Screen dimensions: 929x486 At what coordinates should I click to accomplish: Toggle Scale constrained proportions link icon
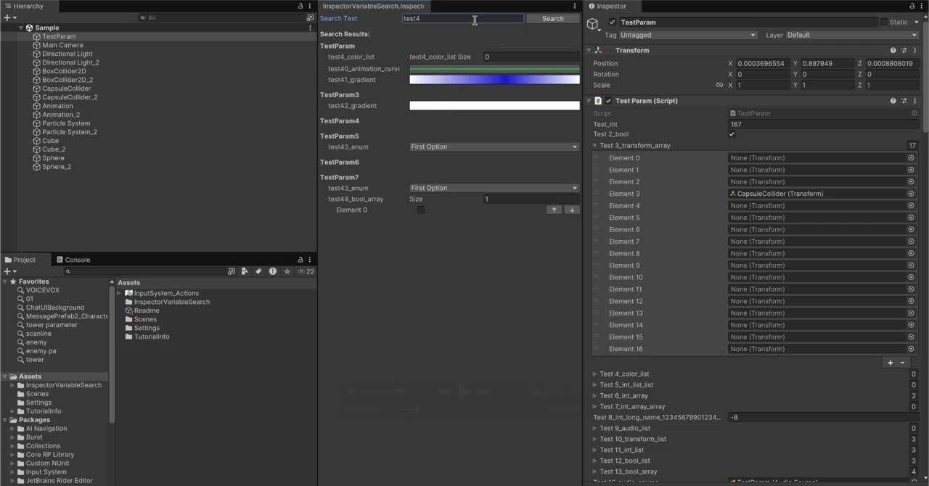719,85
